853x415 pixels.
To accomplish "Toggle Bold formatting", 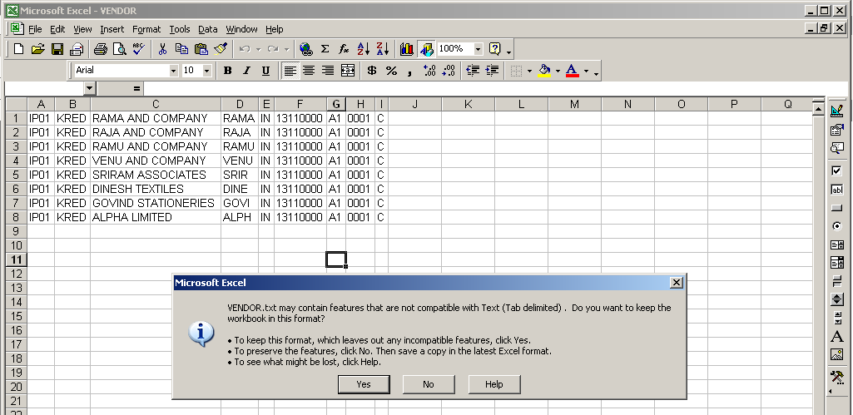I will click(227, 71).
